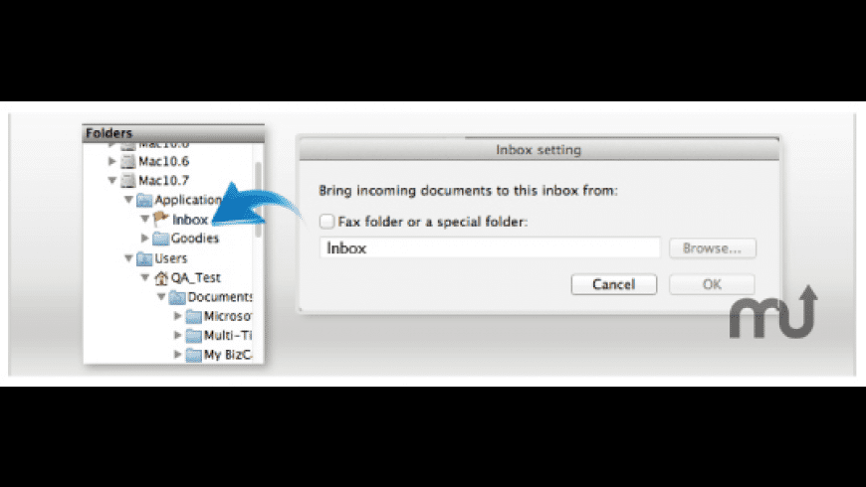Collapse the Mac10.7 disclosure triangle
This screenshot has width=866, height=487.
[x=111, y=180]
